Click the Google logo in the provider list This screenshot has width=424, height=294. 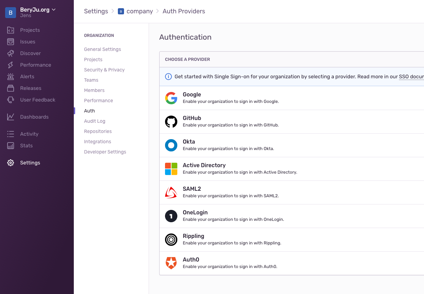pyautogui.click(x=171, y=98)
